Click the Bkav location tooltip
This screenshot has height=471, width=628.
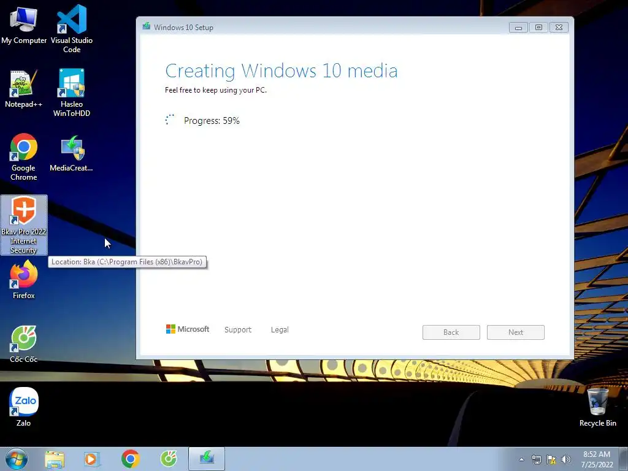tap(128, 262)
